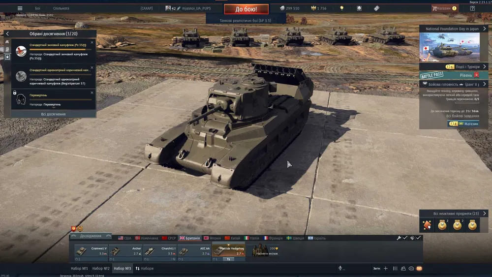Expand 'Всі неактивні предмети' items arrow

tap(485, 214)
